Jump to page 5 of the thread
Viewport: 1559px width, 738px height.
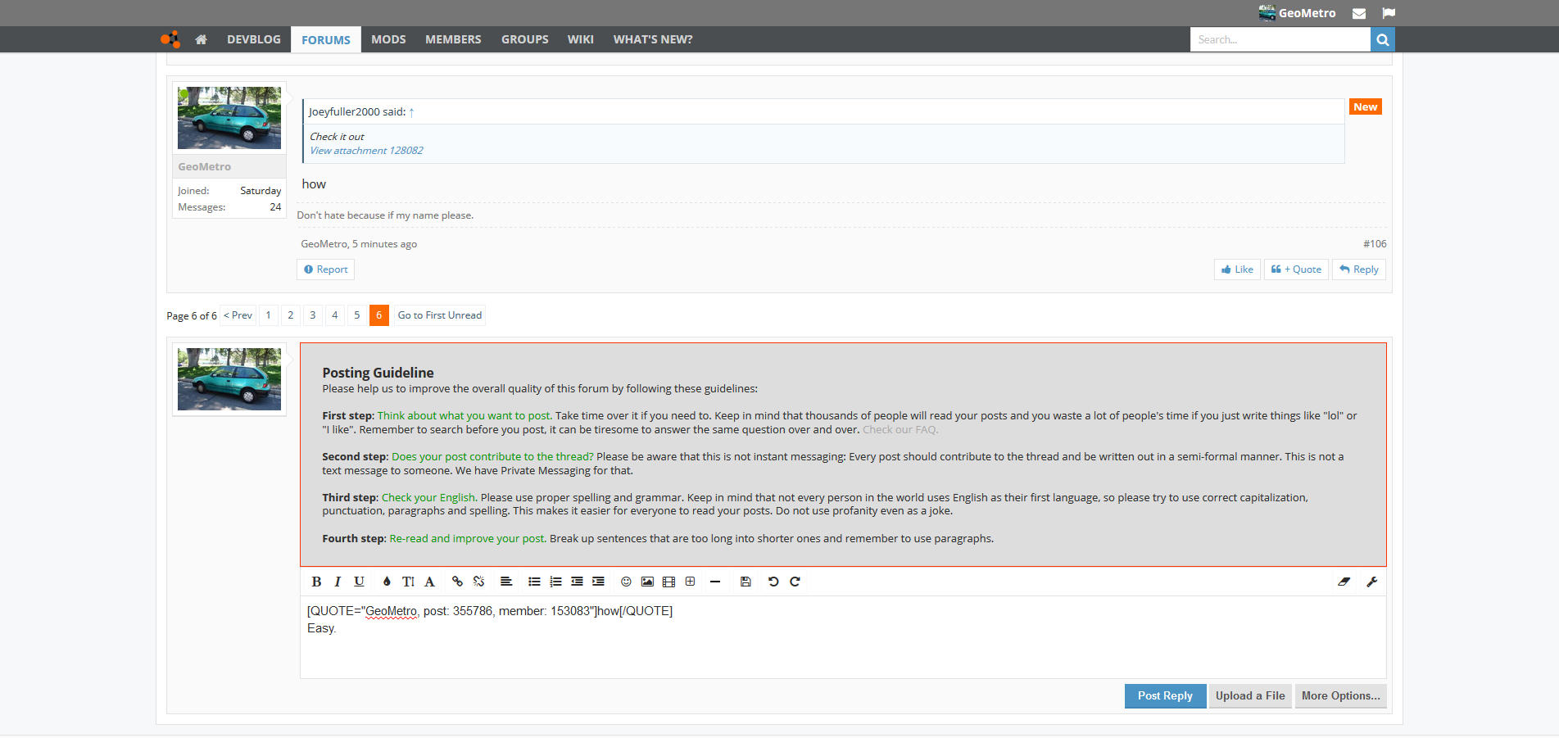click(x=356, y=315)
